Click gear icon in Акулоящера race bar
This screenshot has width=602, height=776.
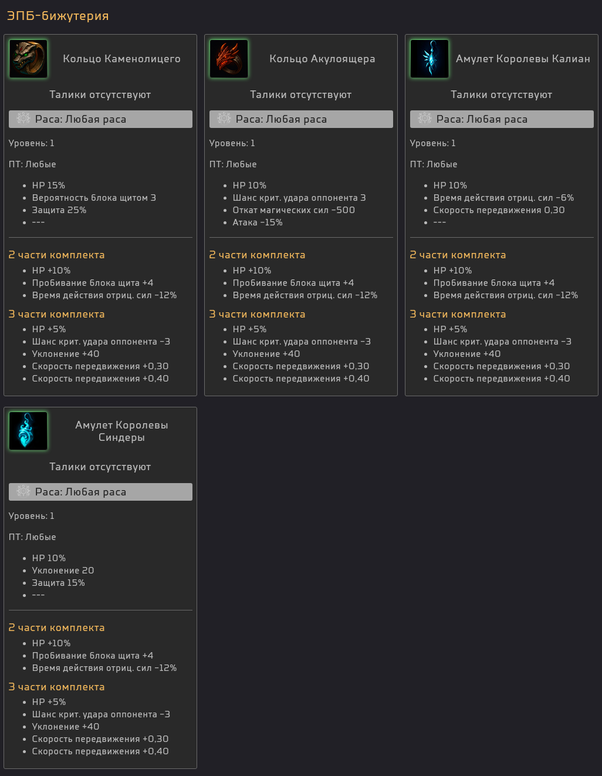tap(224, 119)
